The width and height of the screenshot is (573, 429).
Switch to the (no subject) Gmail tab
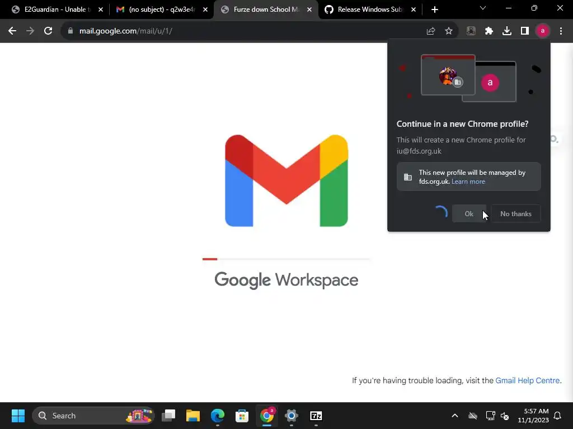tap(161, 9)
